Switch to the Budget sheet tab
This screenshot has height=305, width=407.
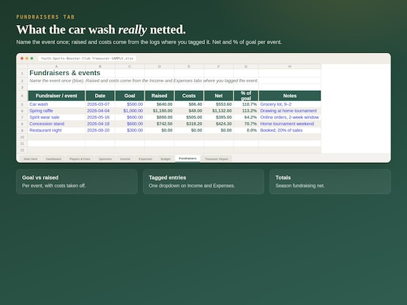coord(166,159)
